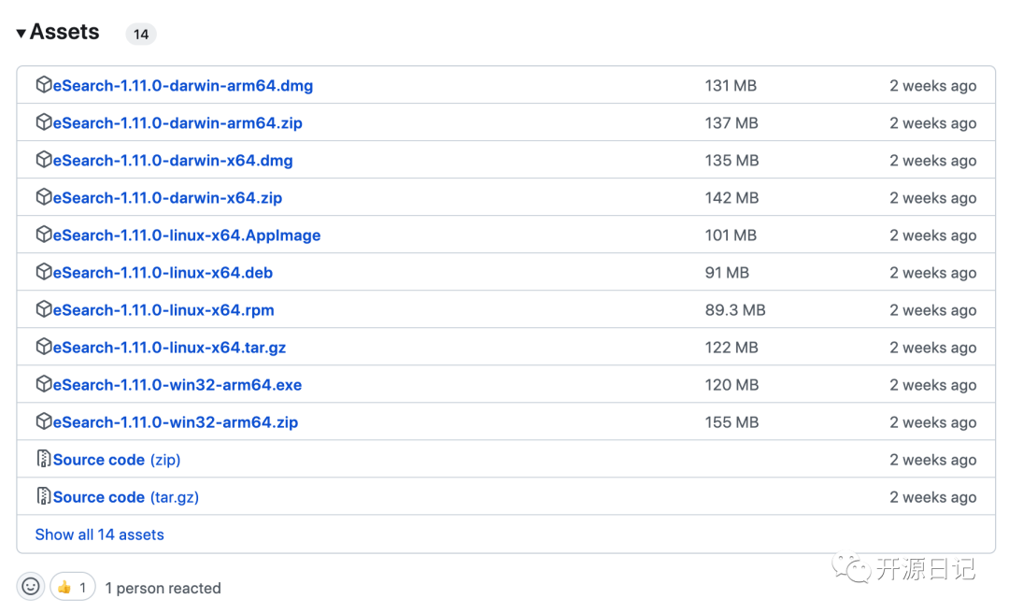
Task: Click the 122 MB size text
Action: pos(731,347)
